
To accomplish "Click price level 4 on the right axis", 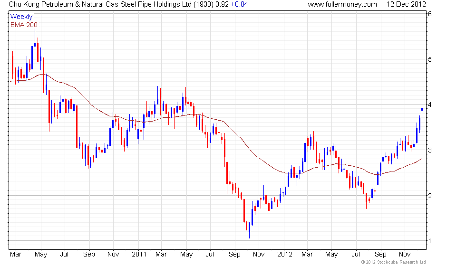I will click(429, 104).
